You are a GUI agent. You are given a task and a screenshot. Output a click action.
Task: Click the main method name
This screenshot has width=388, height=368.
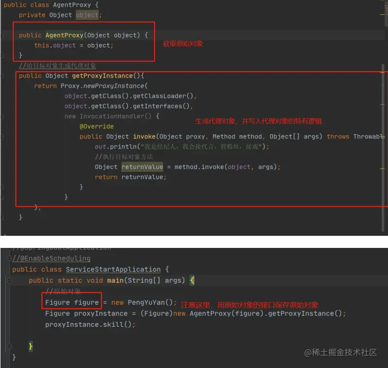(x=115, y=280)
